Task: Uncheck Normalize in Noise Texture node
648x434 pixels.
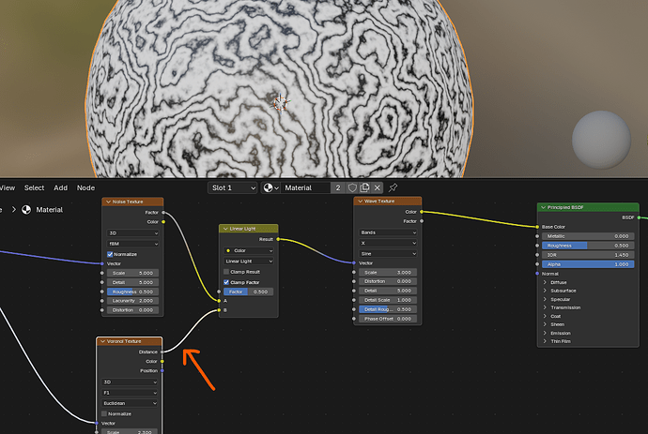Action: point(110,254)
